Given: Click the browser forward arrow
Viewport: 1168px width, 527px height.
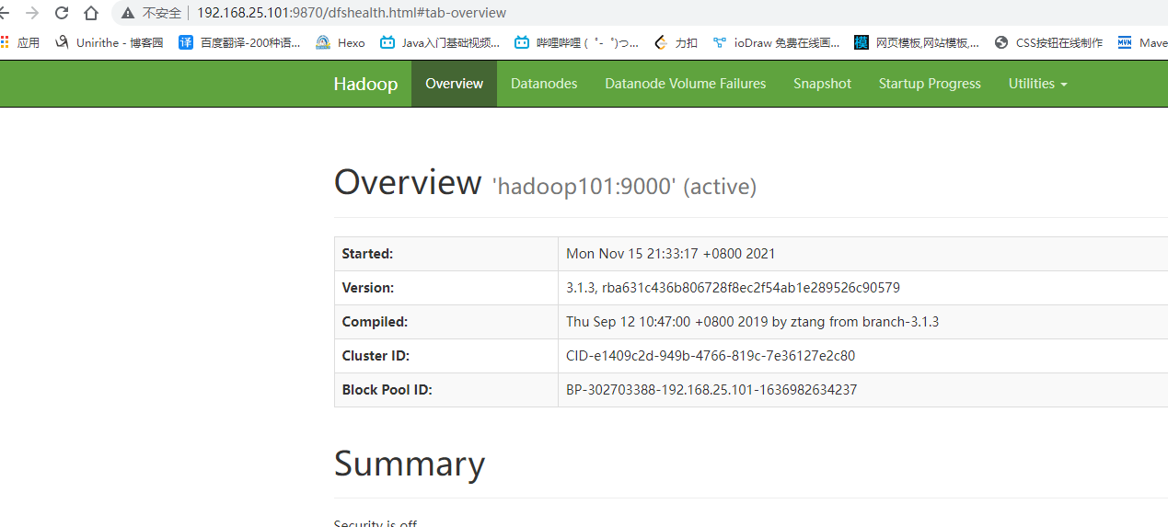Looking at the screenshot, I should click(32, 13).
